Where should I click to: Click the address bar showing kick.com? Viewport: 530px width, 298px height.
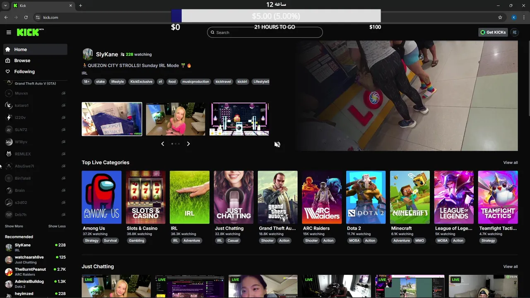[x=265, y=17]
